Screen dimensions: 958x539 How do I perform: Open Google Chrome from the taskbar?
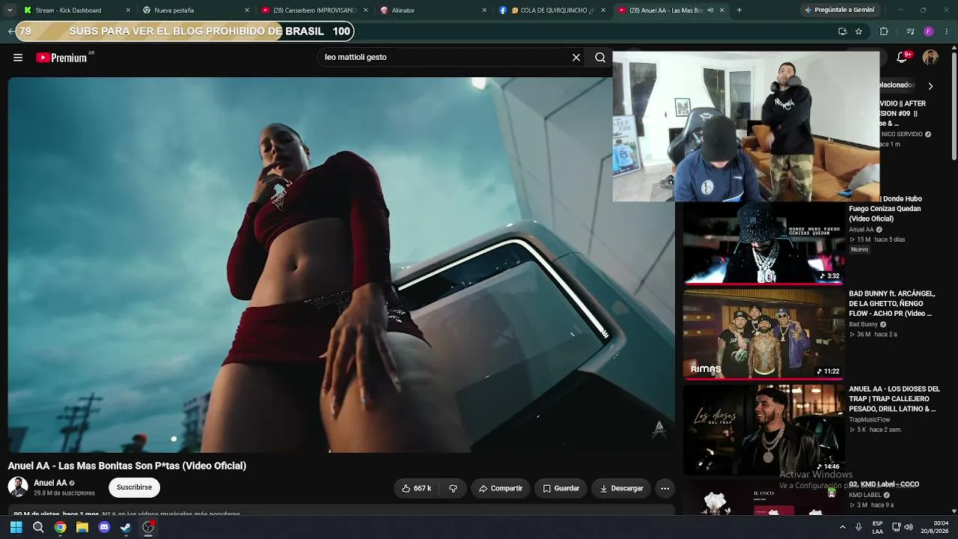(x=60, y=527)
